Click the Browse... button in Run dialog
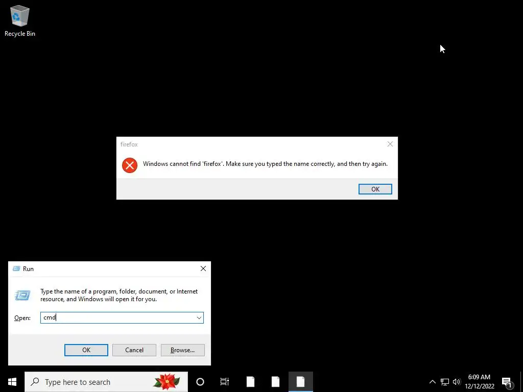The height and width of the screenshot is (392, 523). coord(182,350)
